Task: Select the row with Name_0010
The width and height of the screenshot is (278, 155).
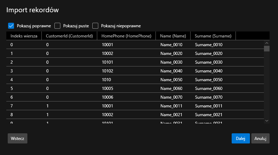Action: [x=171, y=45]
